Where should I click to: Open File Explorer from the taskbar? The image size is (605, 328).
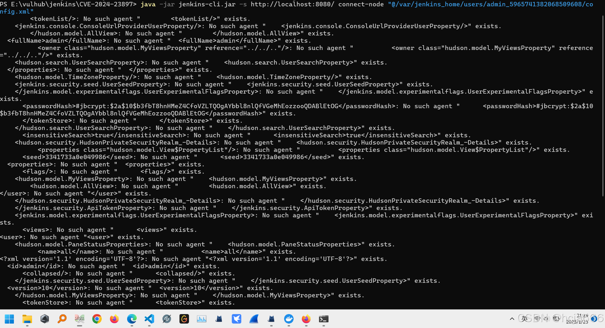click(27, 319)
